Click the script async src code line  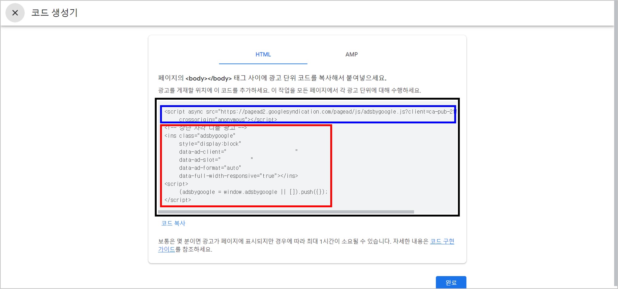pyautogui.click(x=310, y=112)
